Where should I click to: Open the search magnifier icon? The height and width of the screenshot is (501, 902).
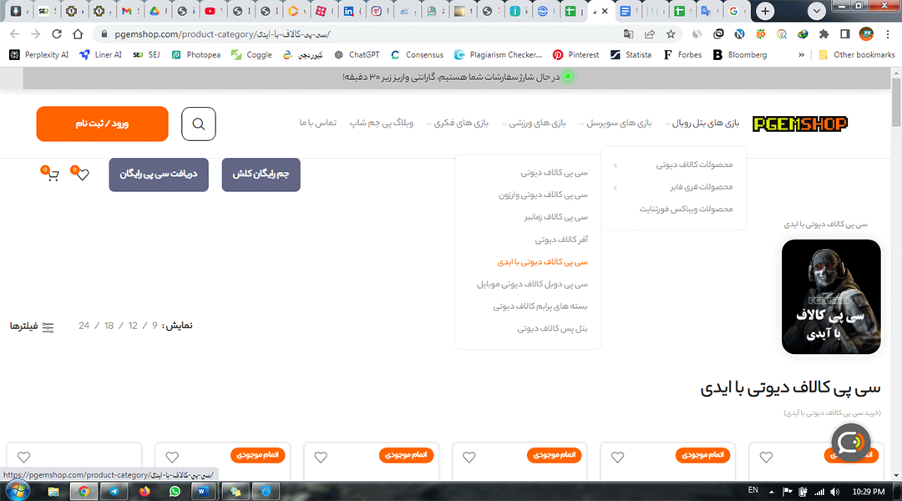click(x=198, y=124)
